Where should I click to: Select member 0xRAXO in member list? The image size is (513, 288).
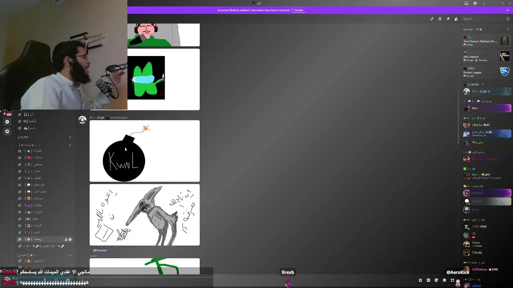[487, 193]
